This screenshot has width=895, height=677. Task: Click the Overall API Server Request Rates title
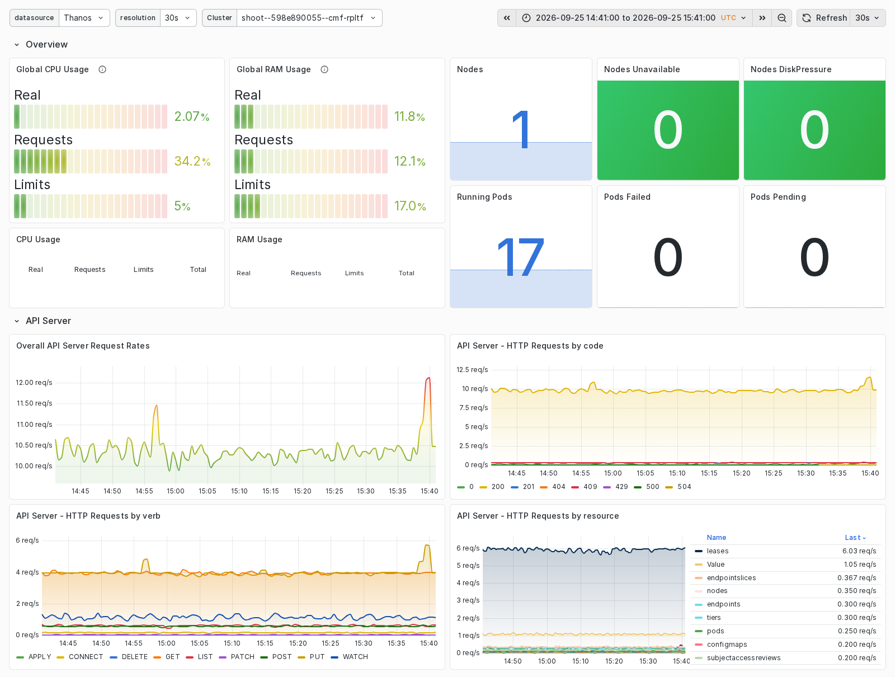tap(83, 346)
